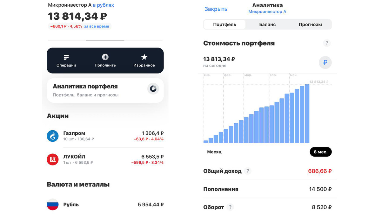Viewport: 381px width, 214px height.
Task: Tap the Рубль flag icon
Action: point(52,204)
